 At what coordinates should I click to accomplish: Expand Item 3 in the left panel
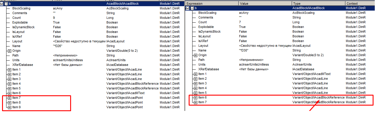point(9,79)
